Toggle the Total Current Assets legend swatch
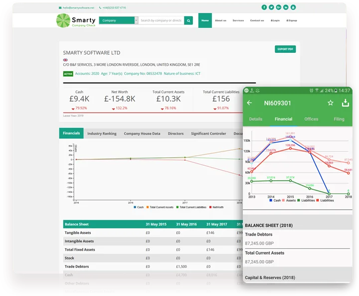The height and width of the screenshot is (296, 359). 148,207
